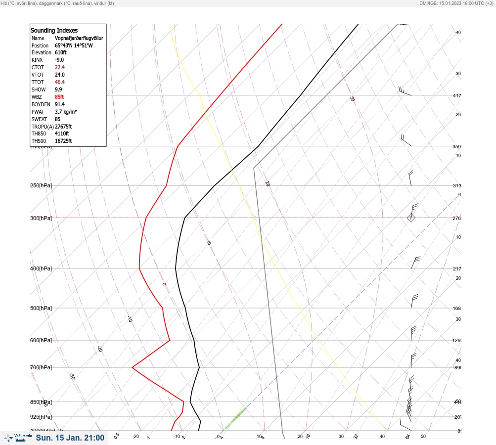Click the 'Sun. 15 Jan. 21:00' timestamp
The width and height of the screenshot is (496, 445).
(x=70, y=438)
